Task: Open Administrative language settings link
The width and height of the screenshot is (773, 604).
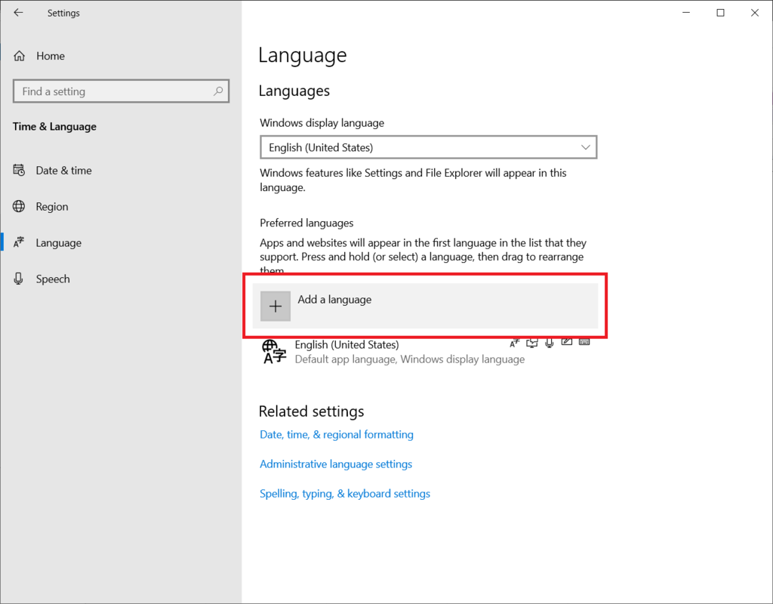Action: (336, 464)
